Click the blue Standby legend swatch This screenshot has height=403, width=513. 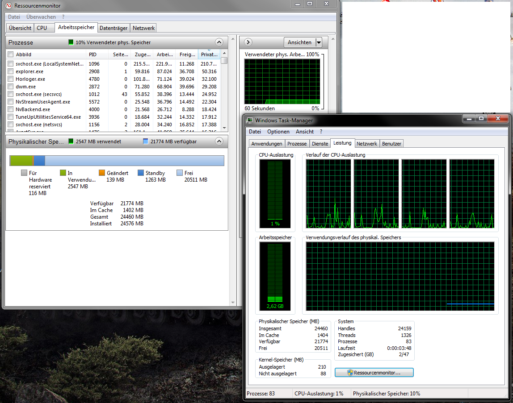coord(141,173)
